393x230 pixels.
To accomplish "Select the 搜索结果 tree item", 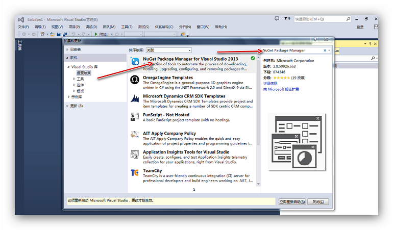I will pos(84,73).
